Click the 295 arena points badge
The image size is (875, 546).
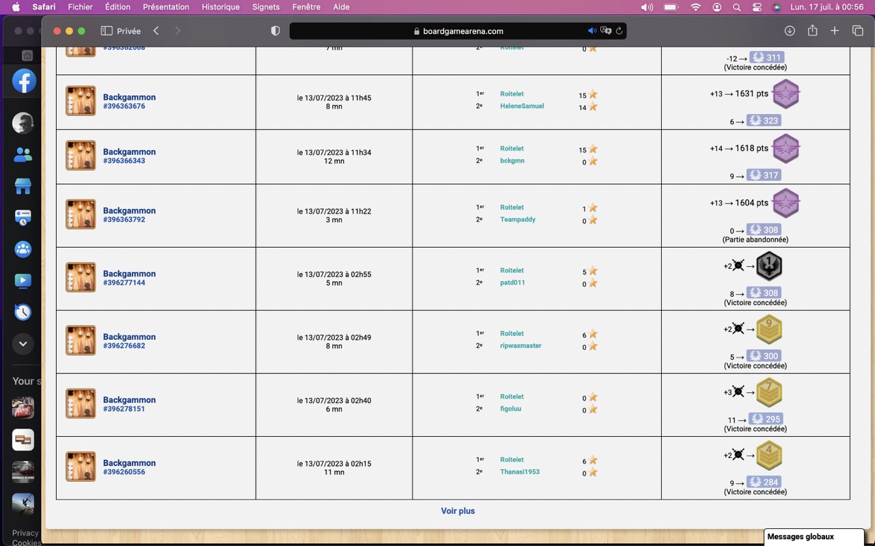point(766,419)
